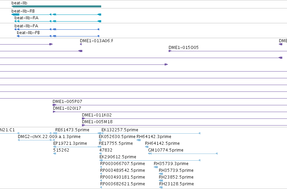
Task: Click the DME1-005P07 feature start arrow
Action: (x=54, y=105)
